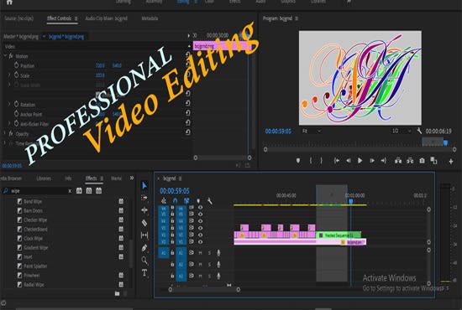Clear the wipe search text

pos(70,191)
